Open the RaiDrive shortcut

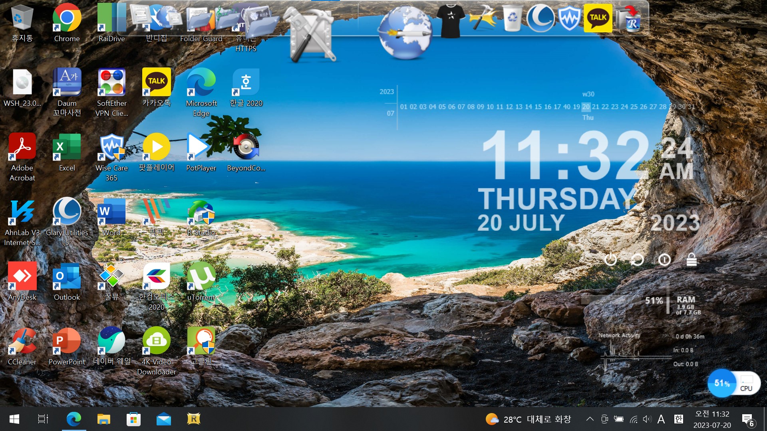[x=111, y=18]
